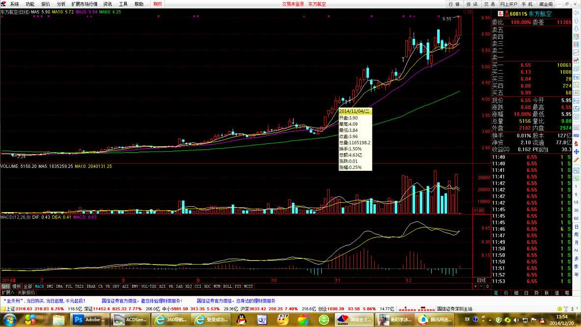Select the TRIX indicator tab
Image resolution: width=581 pixels, height=327 pixels.
click(79, 286)
